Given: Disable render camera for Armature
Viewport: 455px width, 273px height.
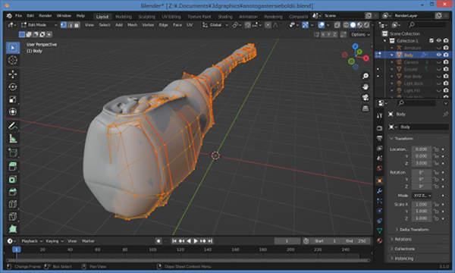Looking at the screenshot, I should click(446, 48).
